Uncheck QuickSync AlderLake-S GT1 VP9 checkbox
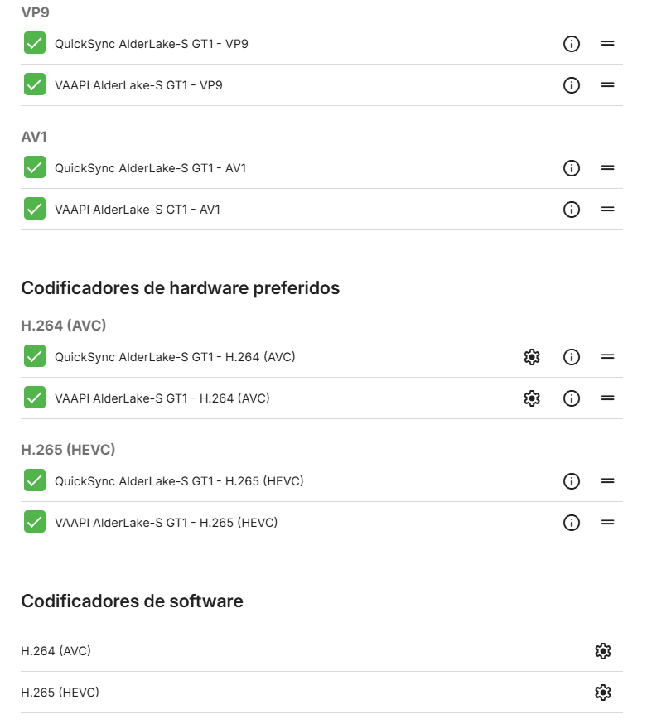The image size is (652, 724). click(x=35, y=43)
